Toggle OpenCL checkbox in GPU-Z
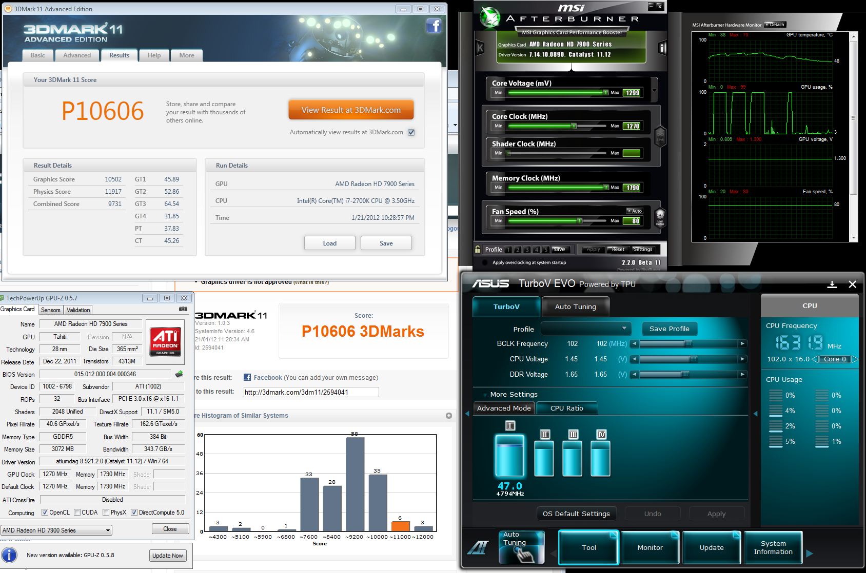866x573 pixels. pos(45,513)
